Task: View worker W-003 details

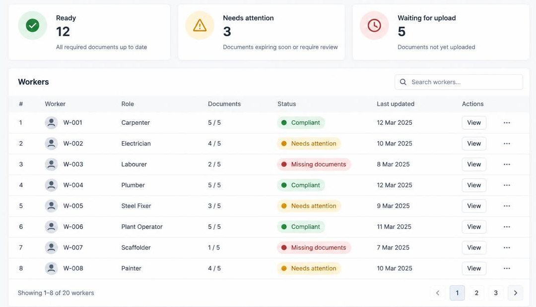Action: pyautogui.click(x=474, y=164)
